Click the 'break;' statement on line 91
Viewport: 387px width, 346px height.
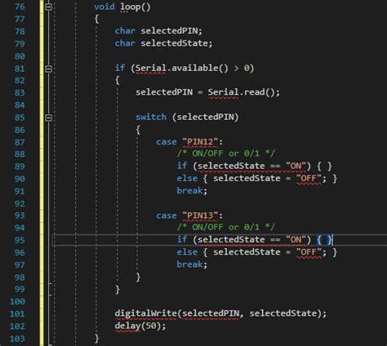coord(192,191)
